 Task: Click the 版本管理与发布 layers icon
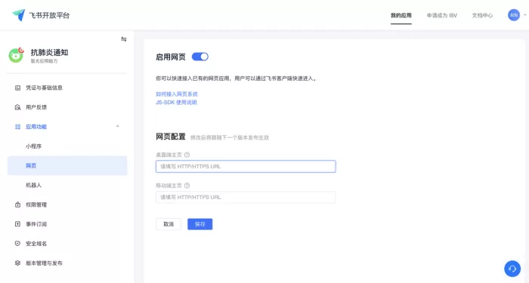point(17,263)
